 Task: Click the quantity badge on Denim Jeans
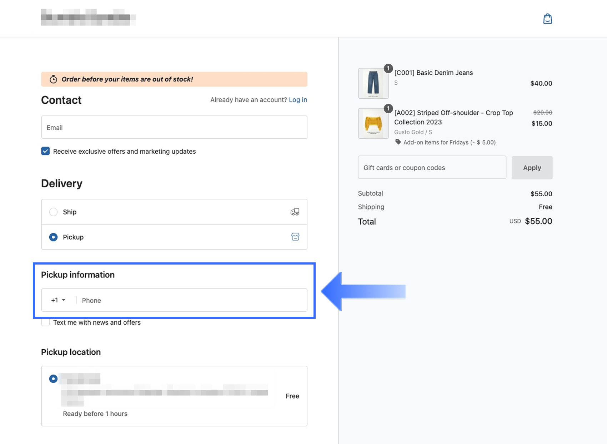(388, 68)
